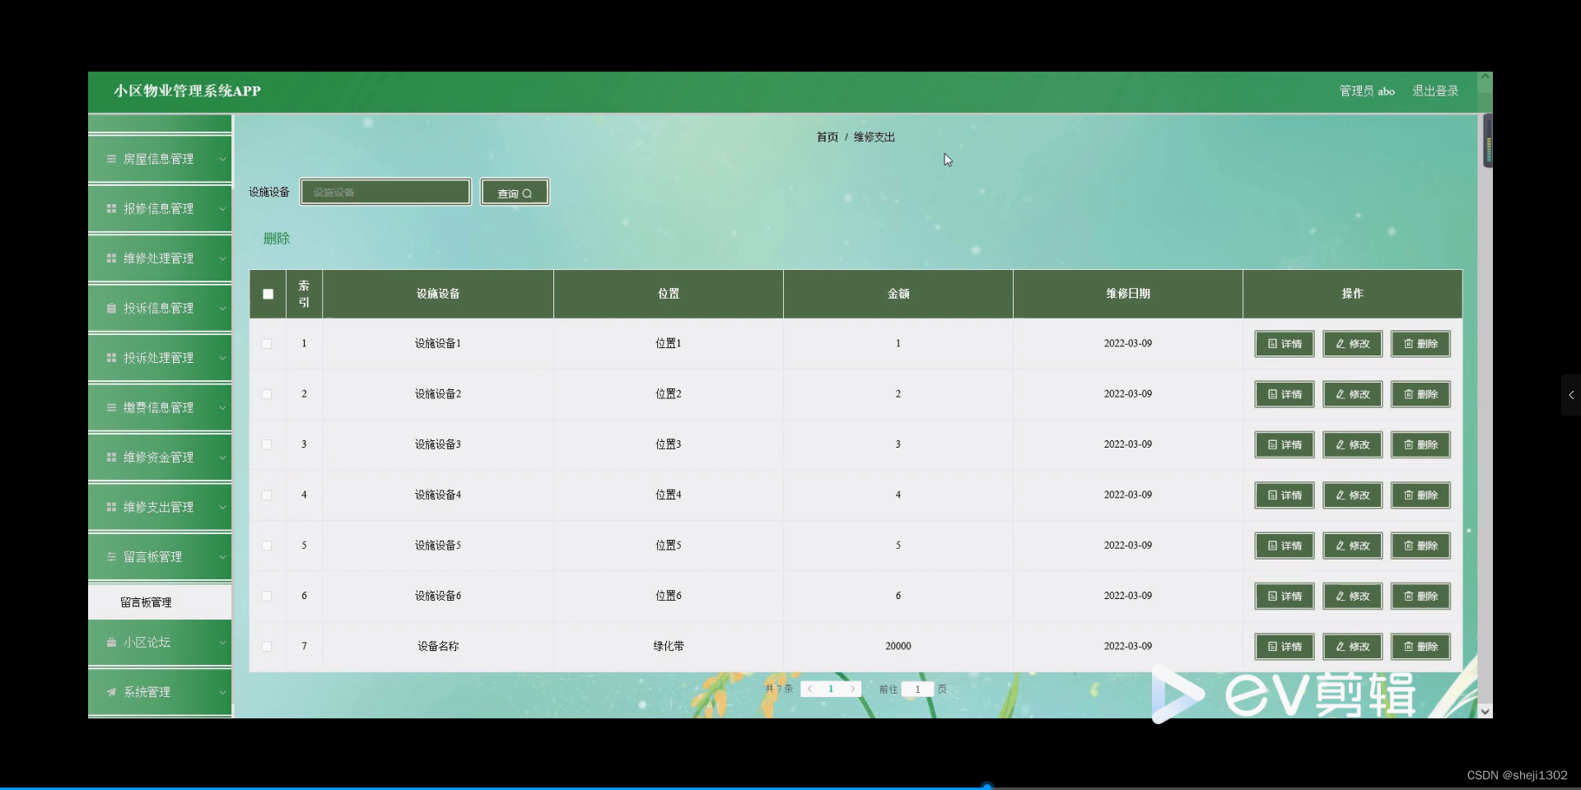The image size is (1581, 790).
Task: Expand the 系统管理 menu chevron
Action: [x=221, y=692]
